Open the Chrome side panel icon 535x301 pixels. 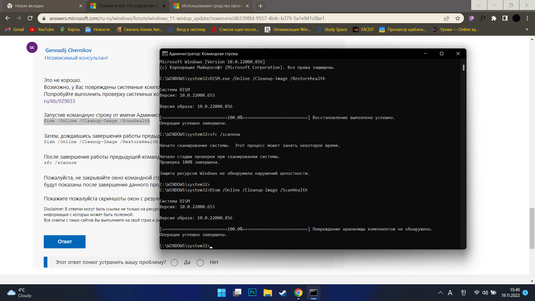[505, 18]
